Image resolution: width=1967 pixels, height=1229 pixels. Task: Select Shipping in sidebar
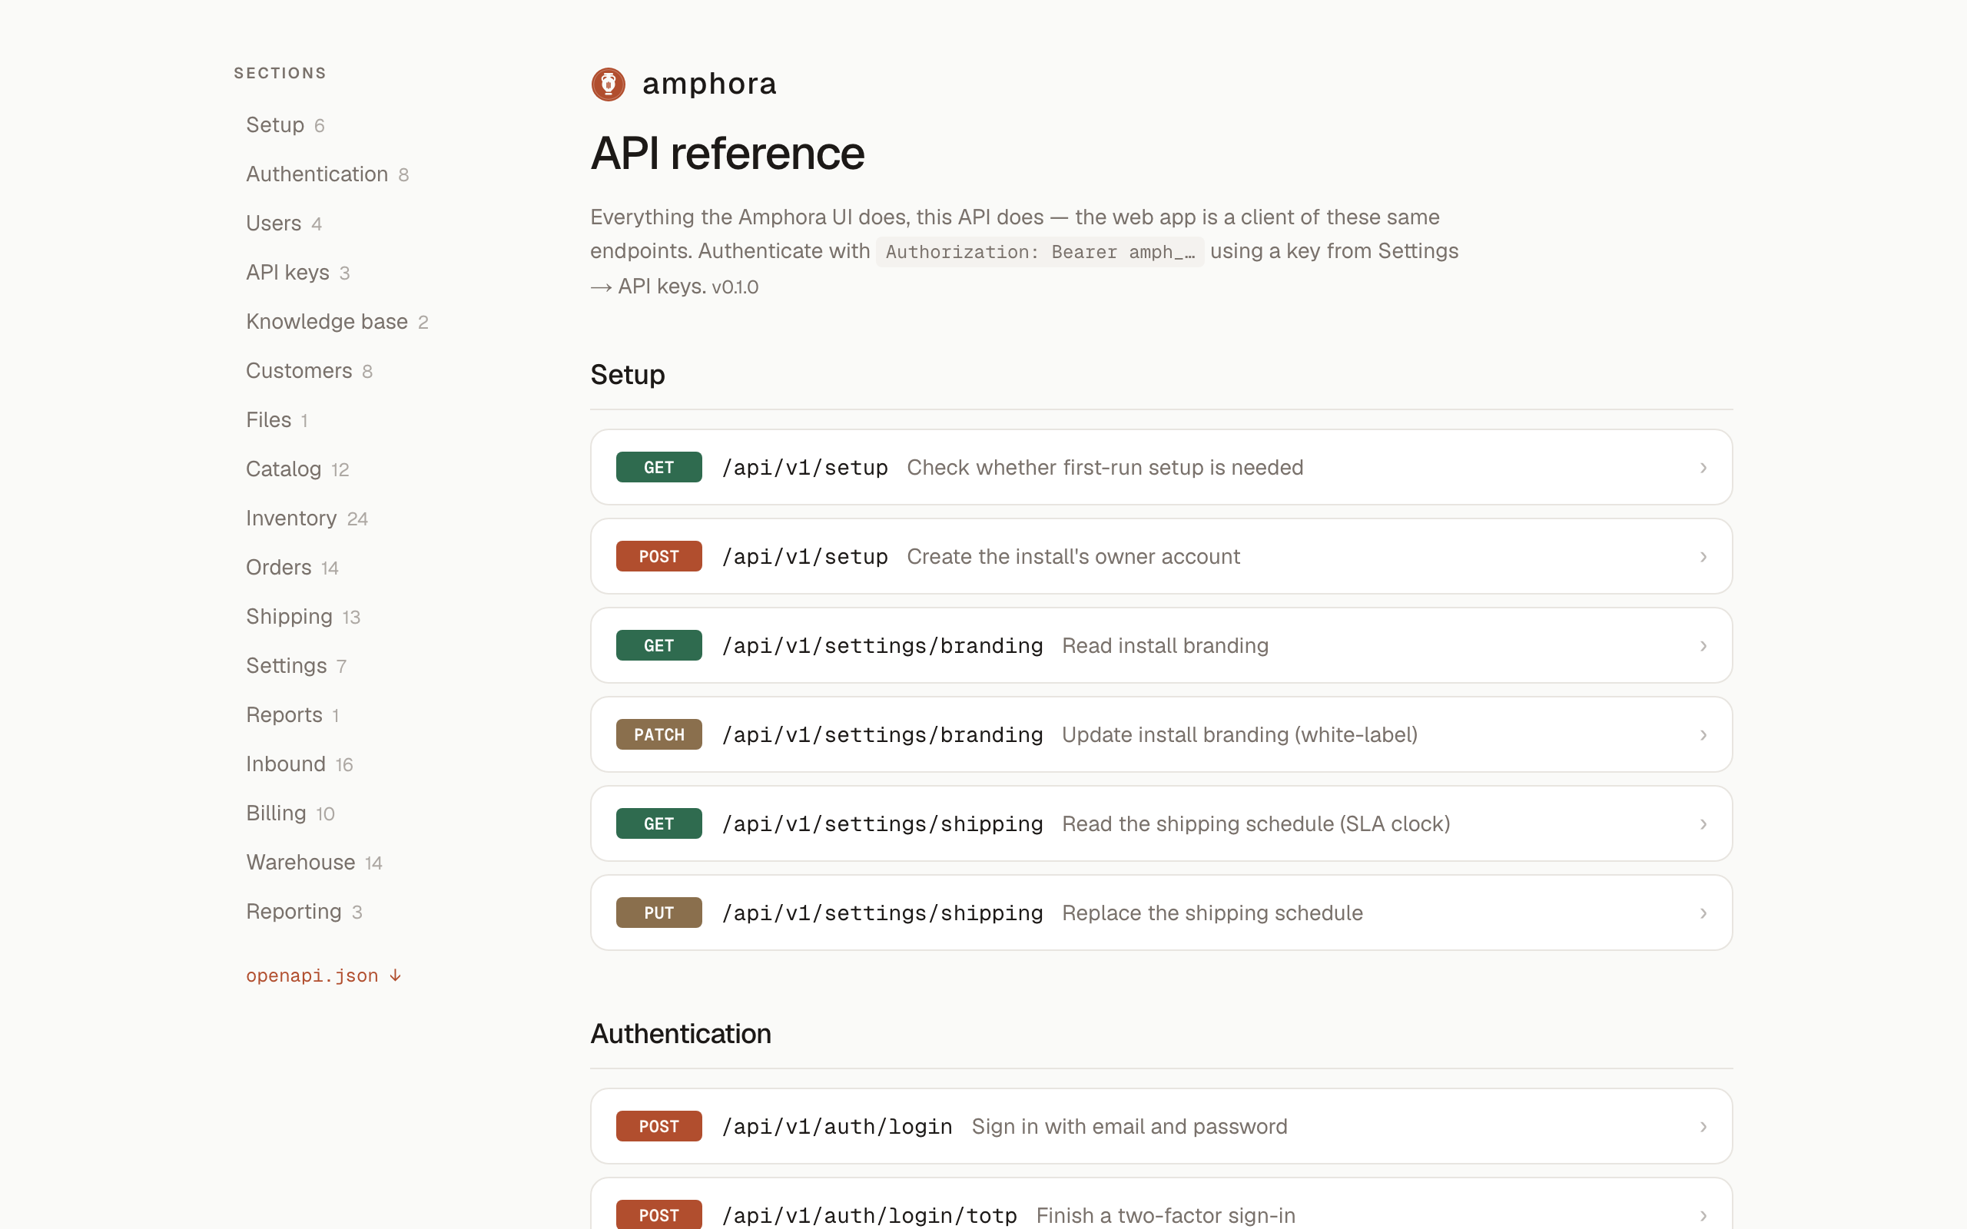(304, 617)
